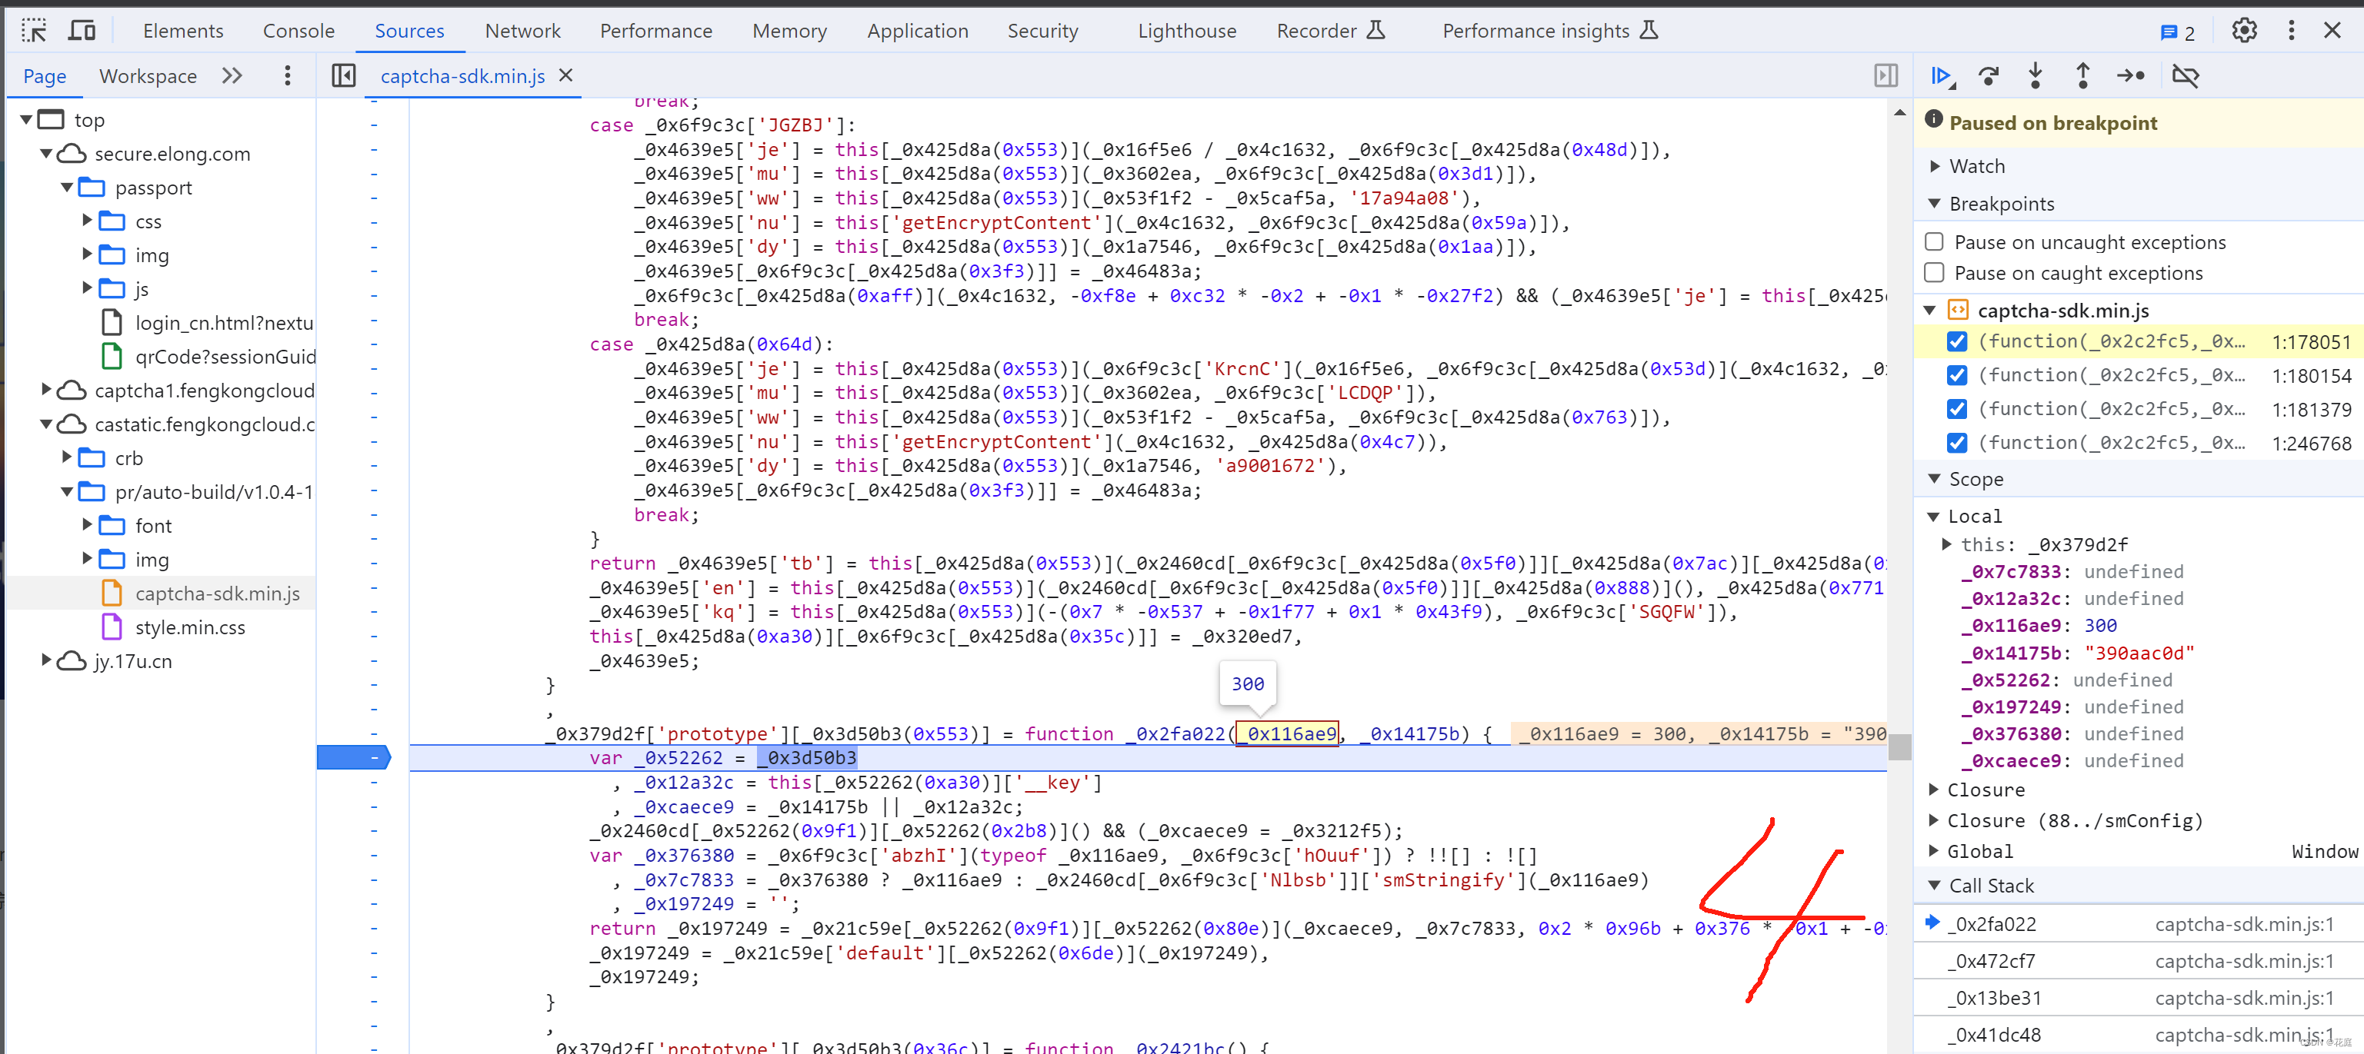Toggle navigator sidebar pane icon

tap(344, 75)
